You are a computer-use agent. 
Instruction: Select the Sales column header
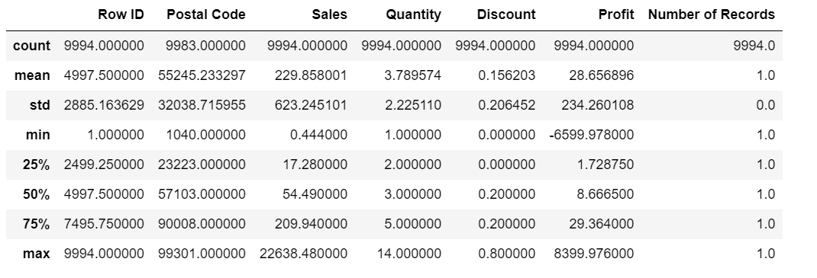329,14
